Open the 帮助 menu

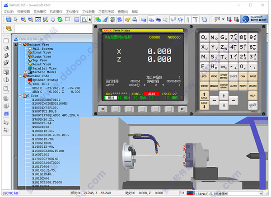point(135,12)
